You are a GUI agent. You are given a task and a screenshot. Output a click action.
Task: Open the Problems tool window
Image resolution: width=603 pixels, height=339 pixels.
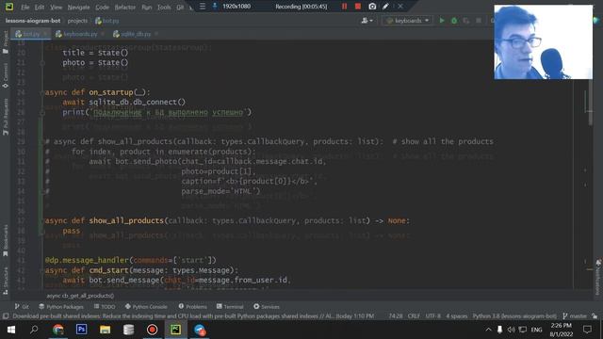click(x=192, y=306)
